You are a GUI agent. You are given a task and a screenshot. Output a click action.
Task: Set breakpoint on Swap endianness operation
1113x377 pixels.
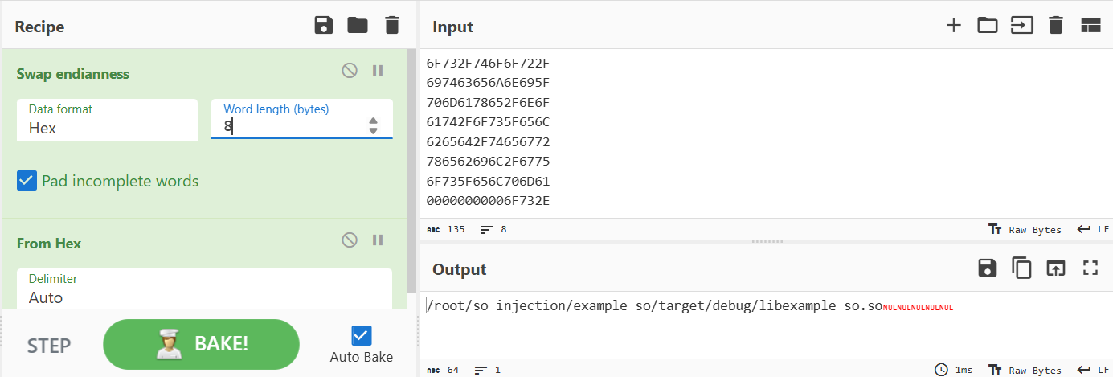(x=378, y=71)
